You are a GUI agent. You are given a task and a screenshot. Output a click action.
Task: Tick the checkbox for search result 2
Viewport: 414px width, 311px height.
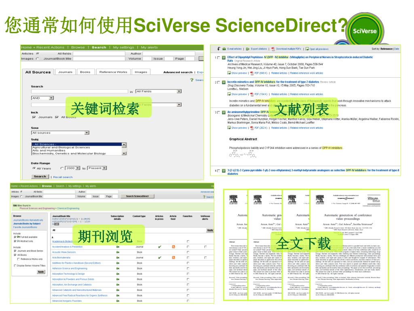(x=218, y=83)
